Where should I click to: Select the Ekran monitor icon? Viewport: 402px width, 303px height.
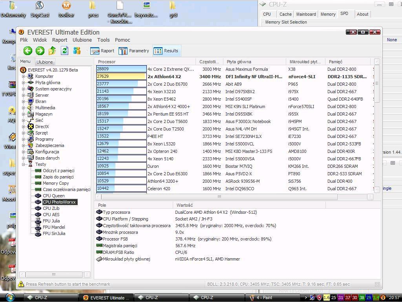pyautogui.click(x=31, y=101)
